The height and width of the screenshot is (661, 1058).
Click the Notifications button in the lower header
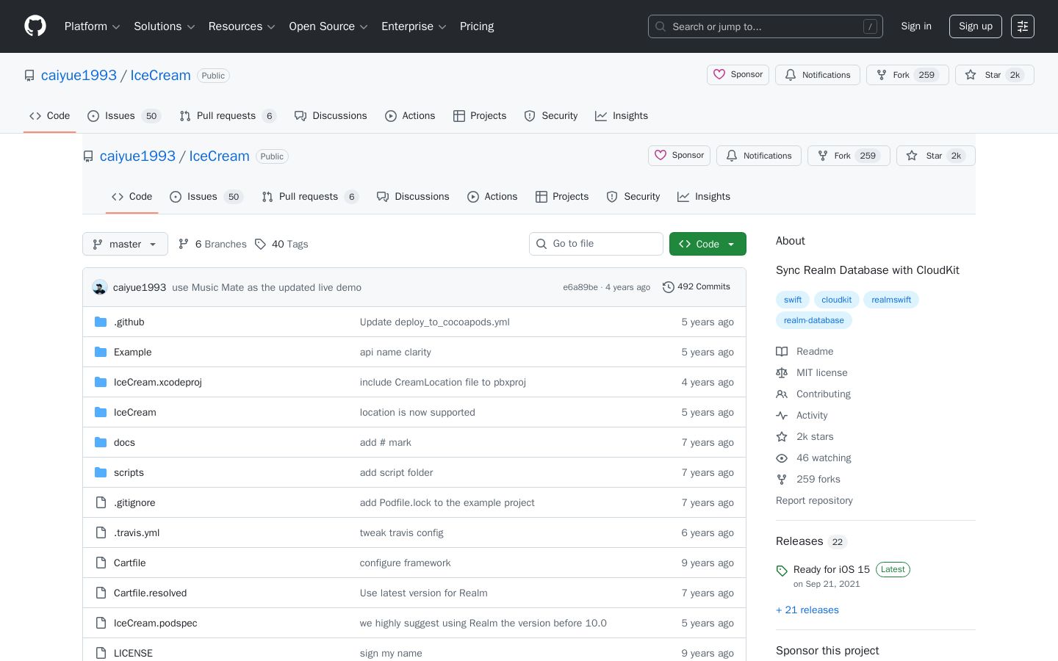coord(759,156)
